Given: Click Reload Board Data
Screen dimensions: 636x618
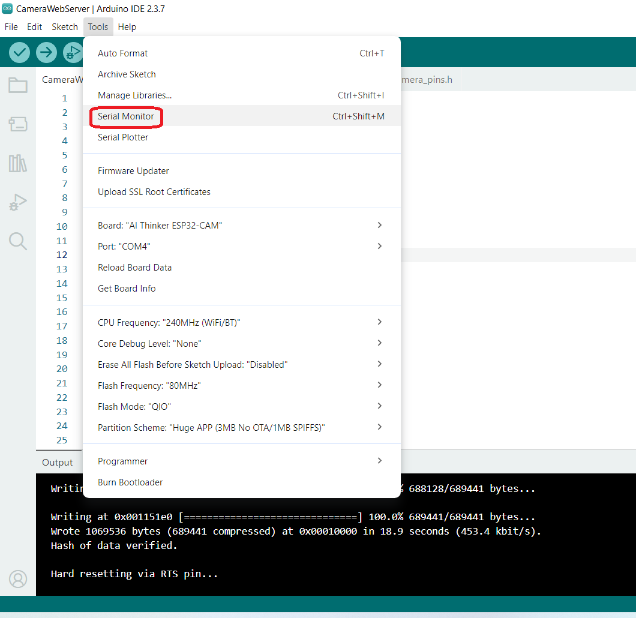Looking at the screenshot, I should point(241,268).
